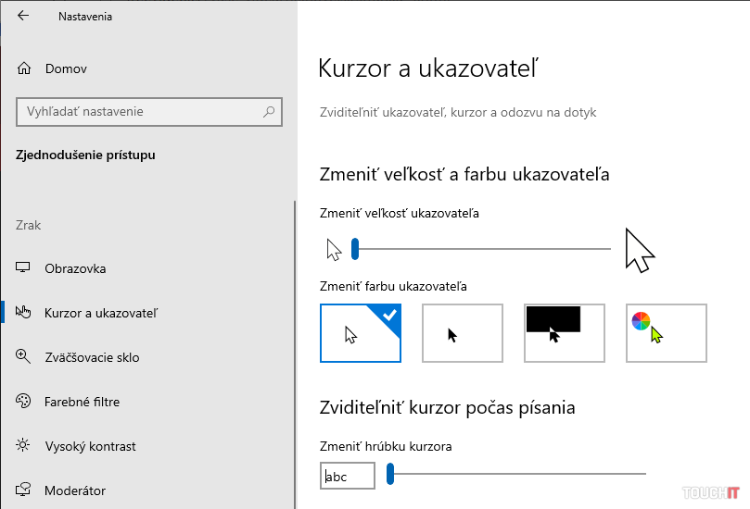Viewport: 750px width, 509px height.
Task: Choose the custom color pointer option
Action: pos(667,333)
